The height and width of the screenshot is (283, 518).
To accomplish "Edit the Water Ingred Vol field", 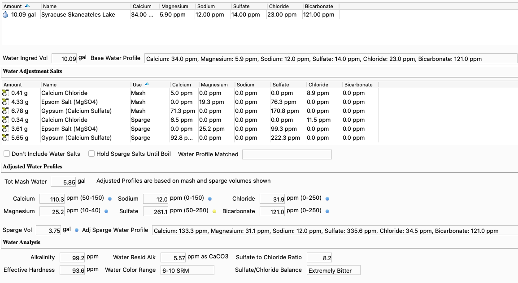I will tap(64, 58).
